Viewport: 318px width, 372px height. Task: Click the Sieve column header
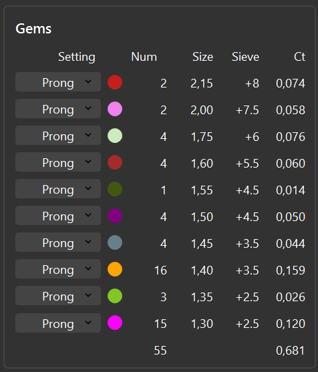tap(245, 57)
